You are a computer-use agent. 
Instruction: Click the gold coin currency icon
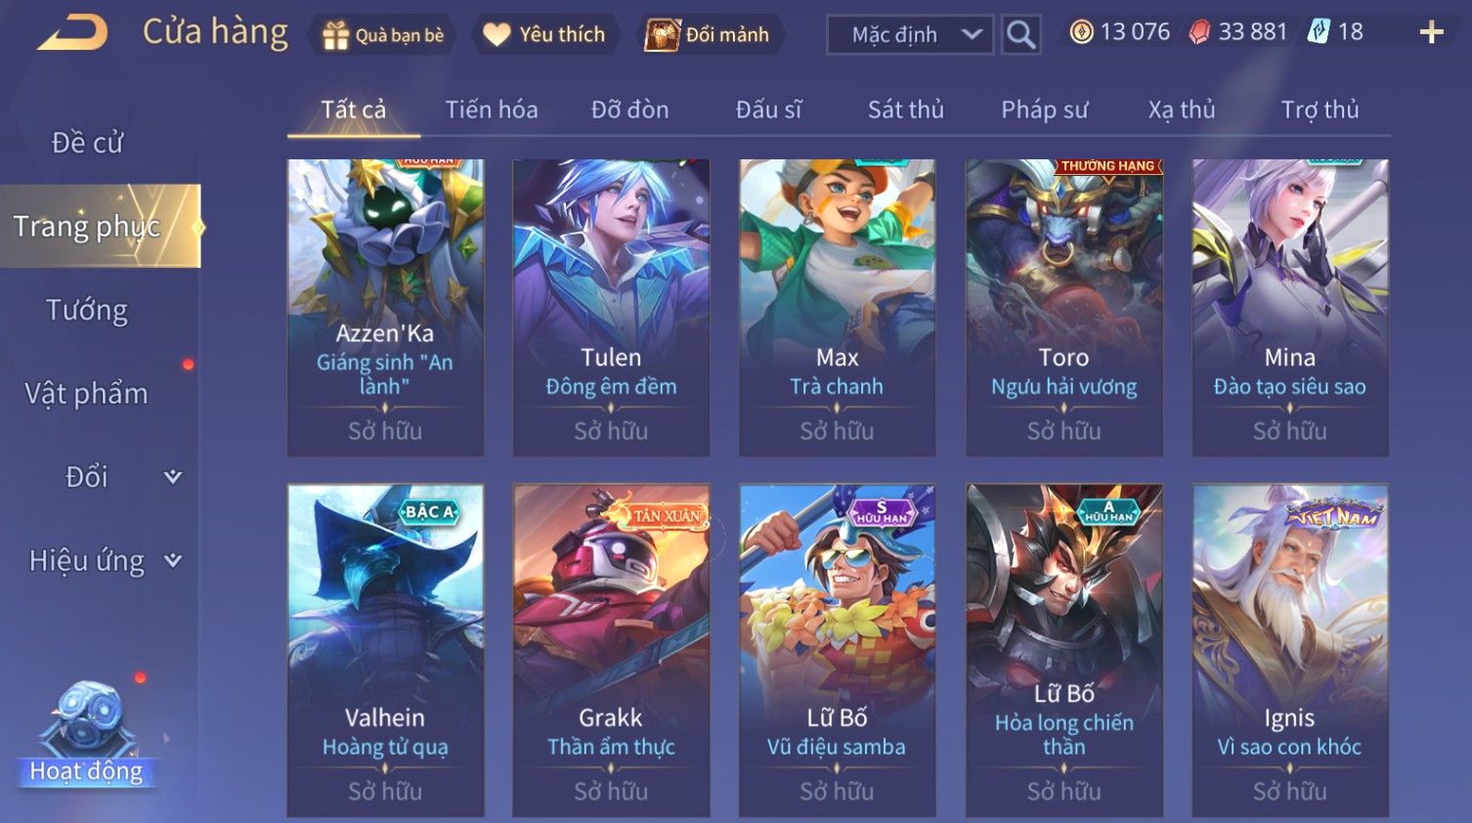click(1081, 32)
